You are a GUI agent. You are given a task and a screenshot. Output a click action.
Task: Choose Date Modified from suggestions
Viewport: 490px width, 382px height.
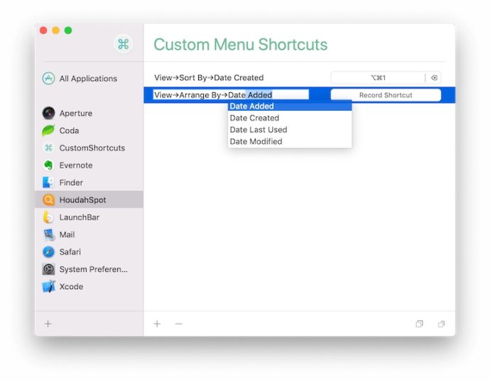290,141
